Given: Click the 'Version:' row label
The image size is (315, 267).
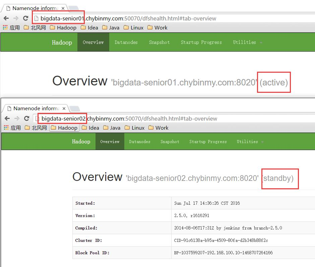Looking at the screenshot, I should tap(85, 215).
